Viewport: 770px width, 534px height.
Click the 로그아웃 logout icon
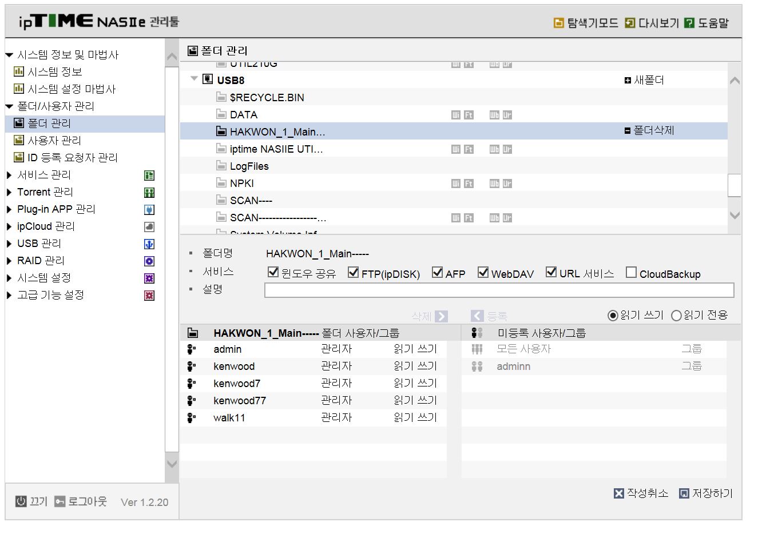click(60, 501)
